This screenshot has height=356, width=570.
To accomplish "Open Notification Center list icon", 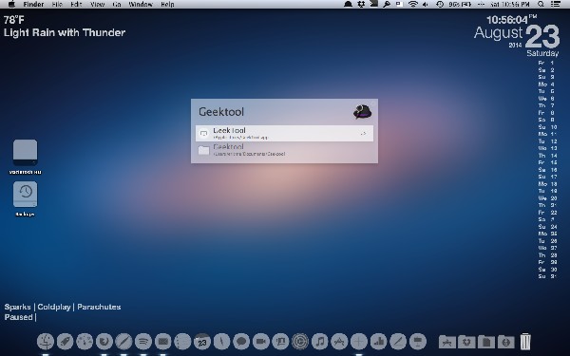I will (556, 4).
